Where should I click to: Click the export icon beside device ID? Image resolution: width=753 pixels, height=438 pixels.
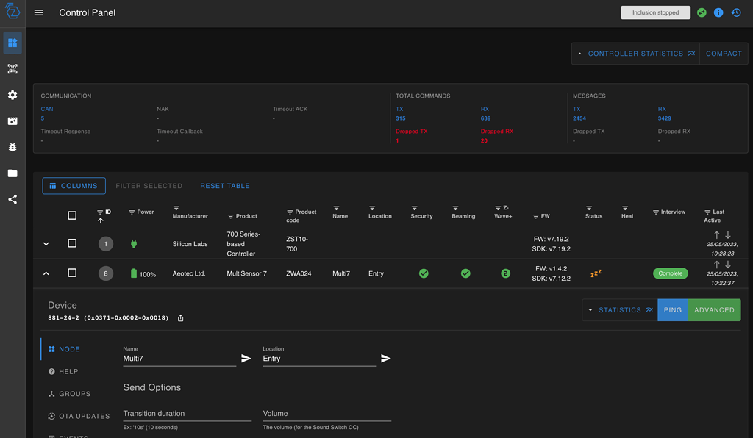[x=181, y=318]
